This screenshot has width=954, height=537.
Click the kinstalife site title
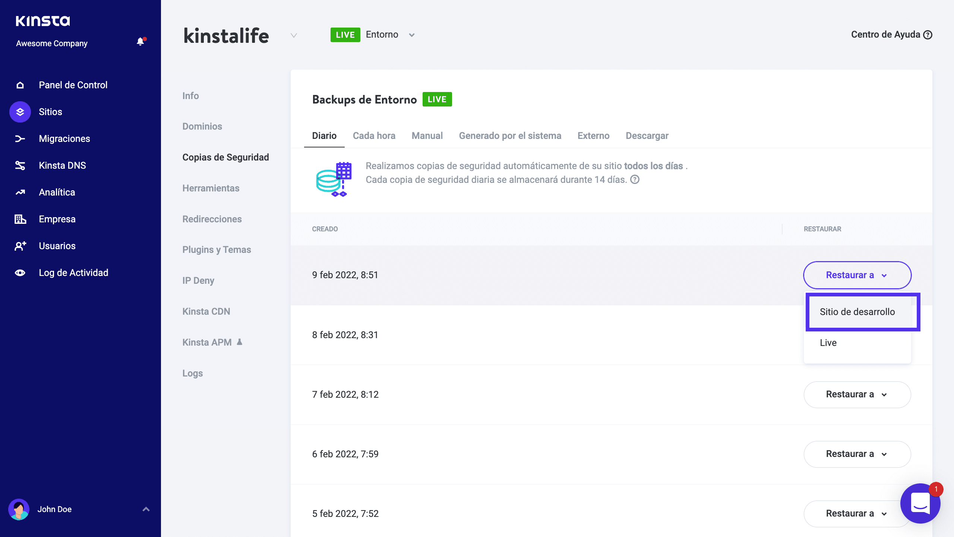click(x=226, y=36)
